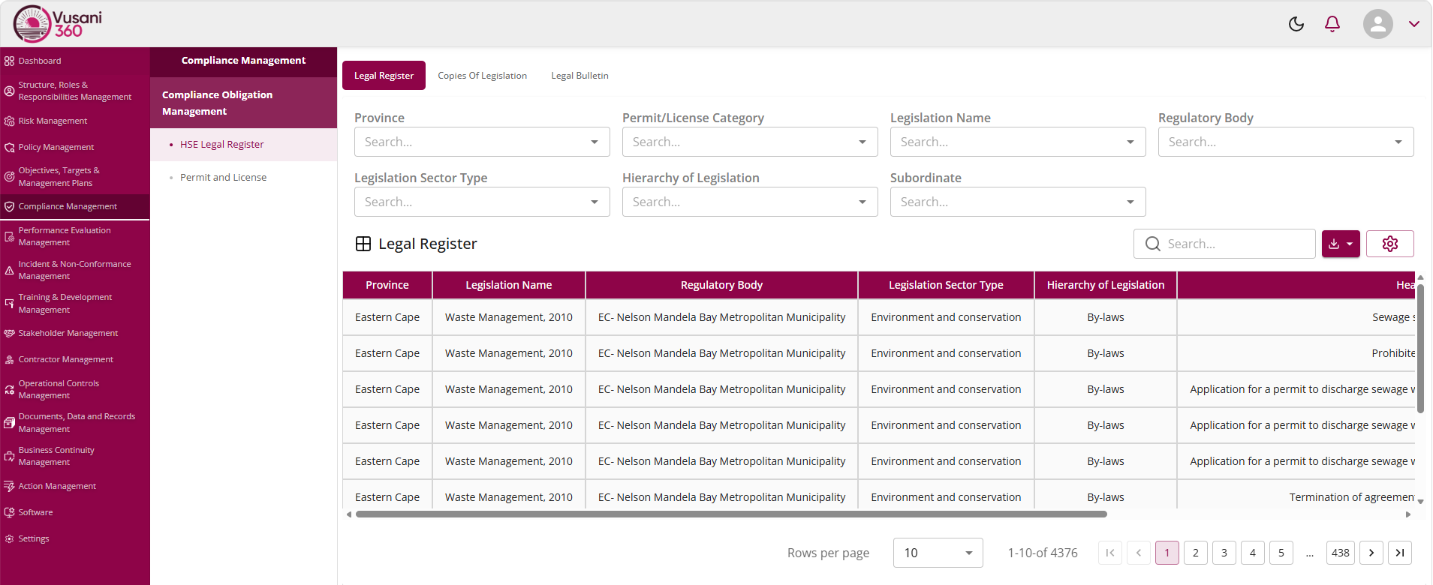Go to next page arrow
The image size is (1433, 585).
click(x=1371, y=553)
